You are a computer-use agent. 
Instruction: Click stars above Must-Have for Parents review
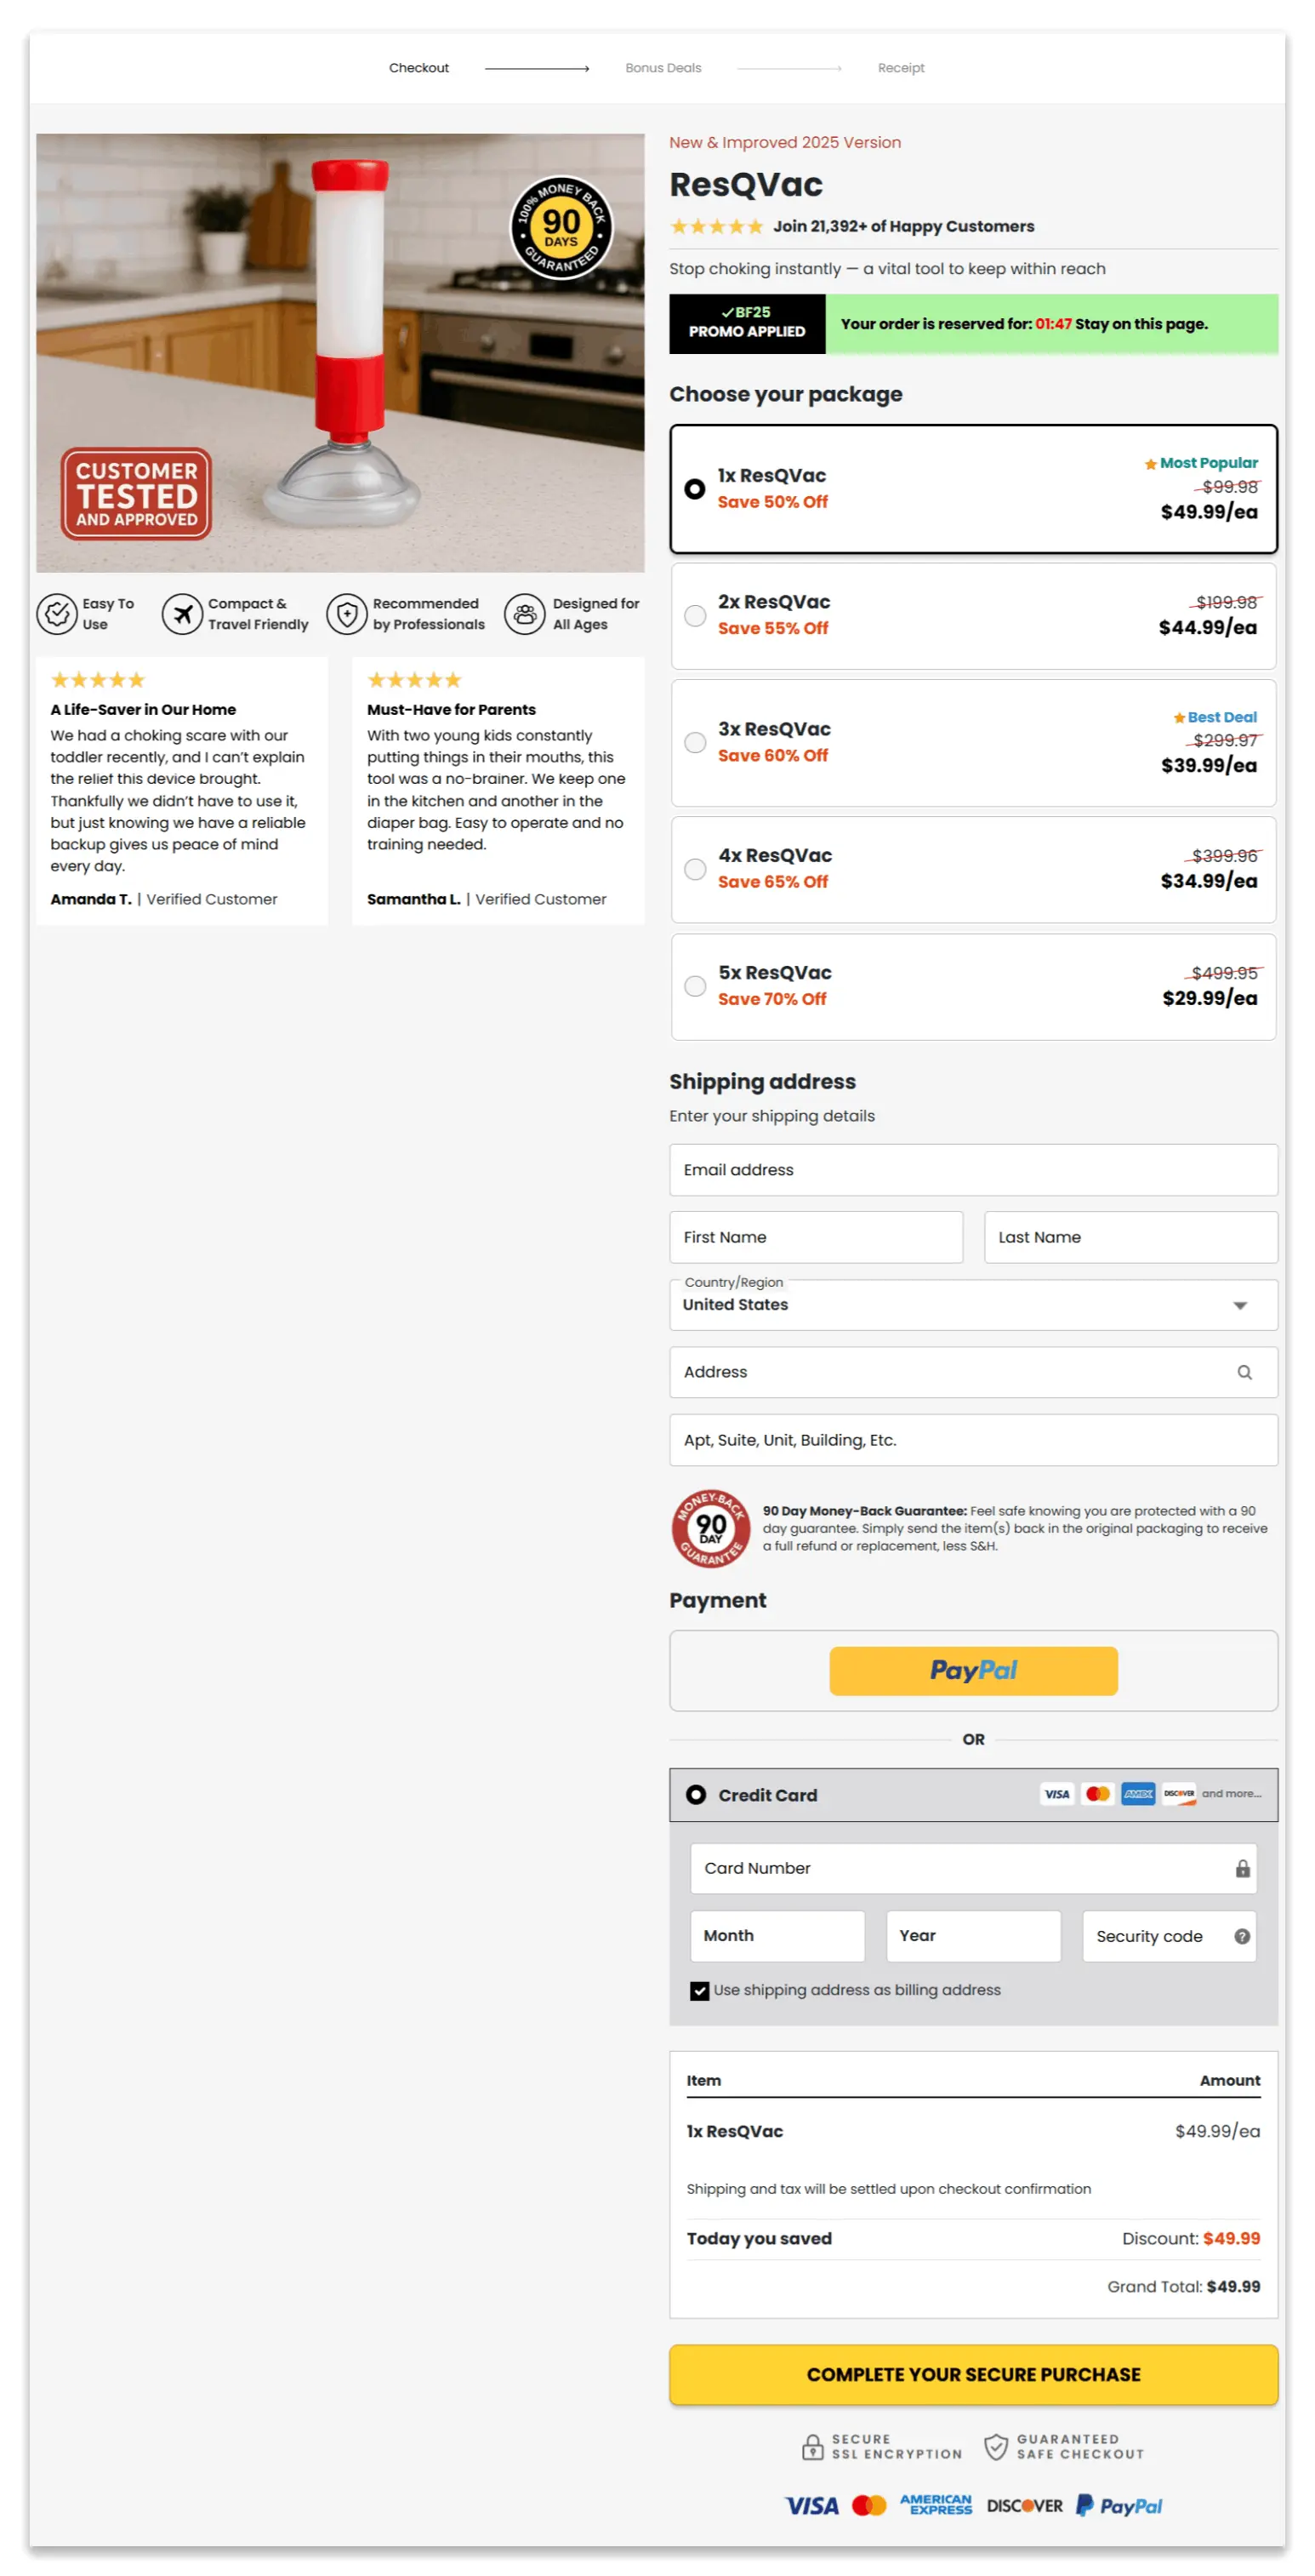[413, 680]
